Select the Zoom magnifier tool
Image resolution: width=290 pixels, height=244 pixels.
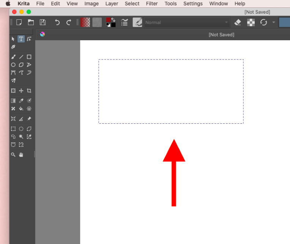(x=13, y=155)
